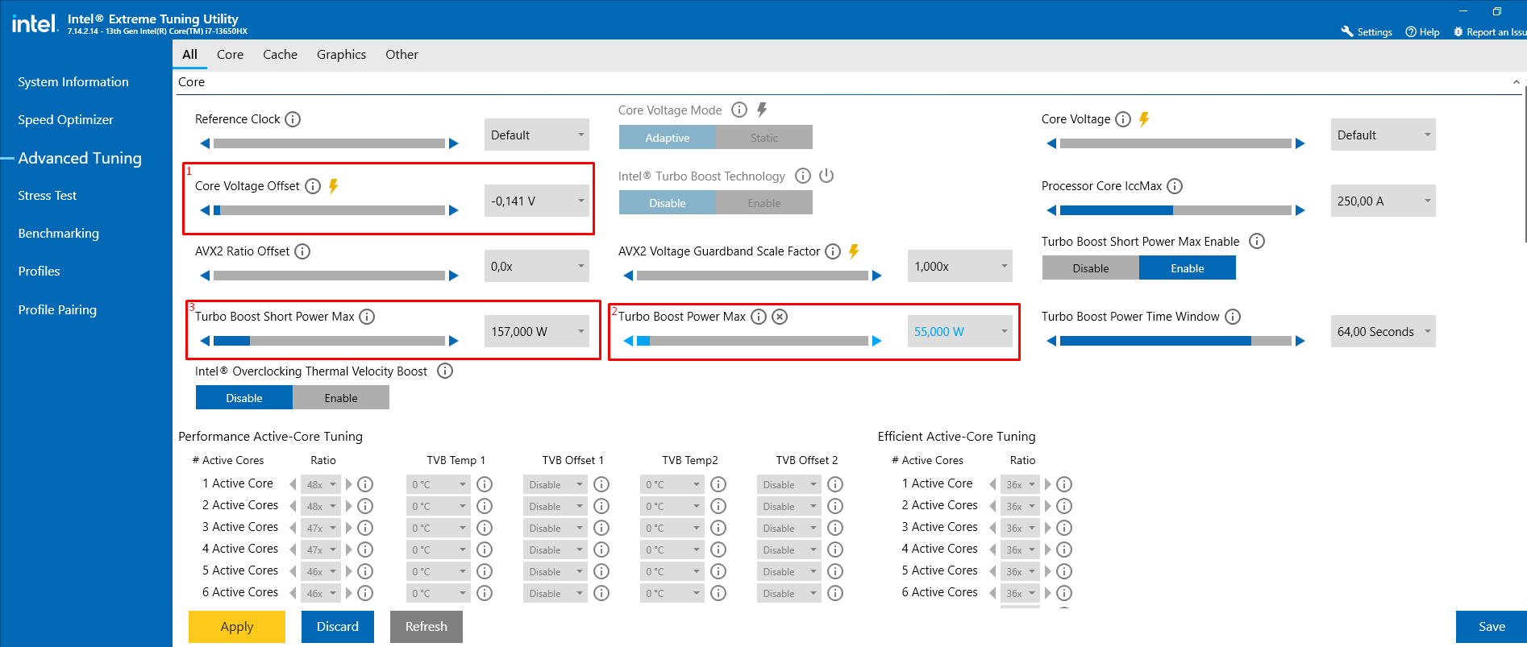Show info for Turbo Boost Power Time Window

pos(1233,317)
